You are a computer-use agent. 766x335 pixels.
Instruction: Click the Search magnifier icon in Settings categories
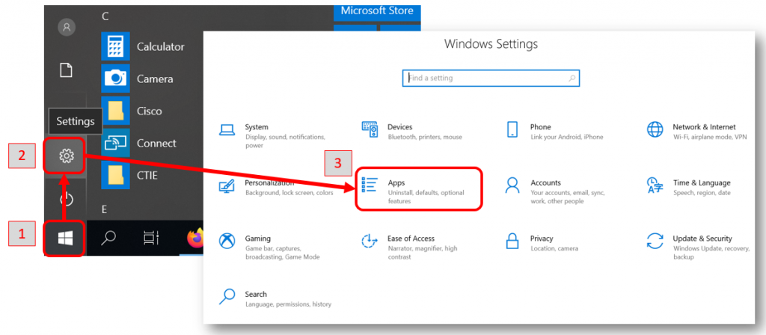pos(227,297)
